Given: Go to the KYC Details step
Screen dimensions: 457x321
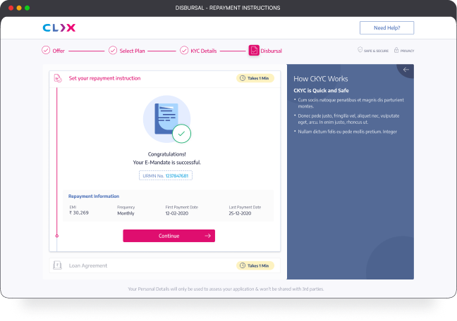Looking at the screenshot, I should click(x=203, y=51).
